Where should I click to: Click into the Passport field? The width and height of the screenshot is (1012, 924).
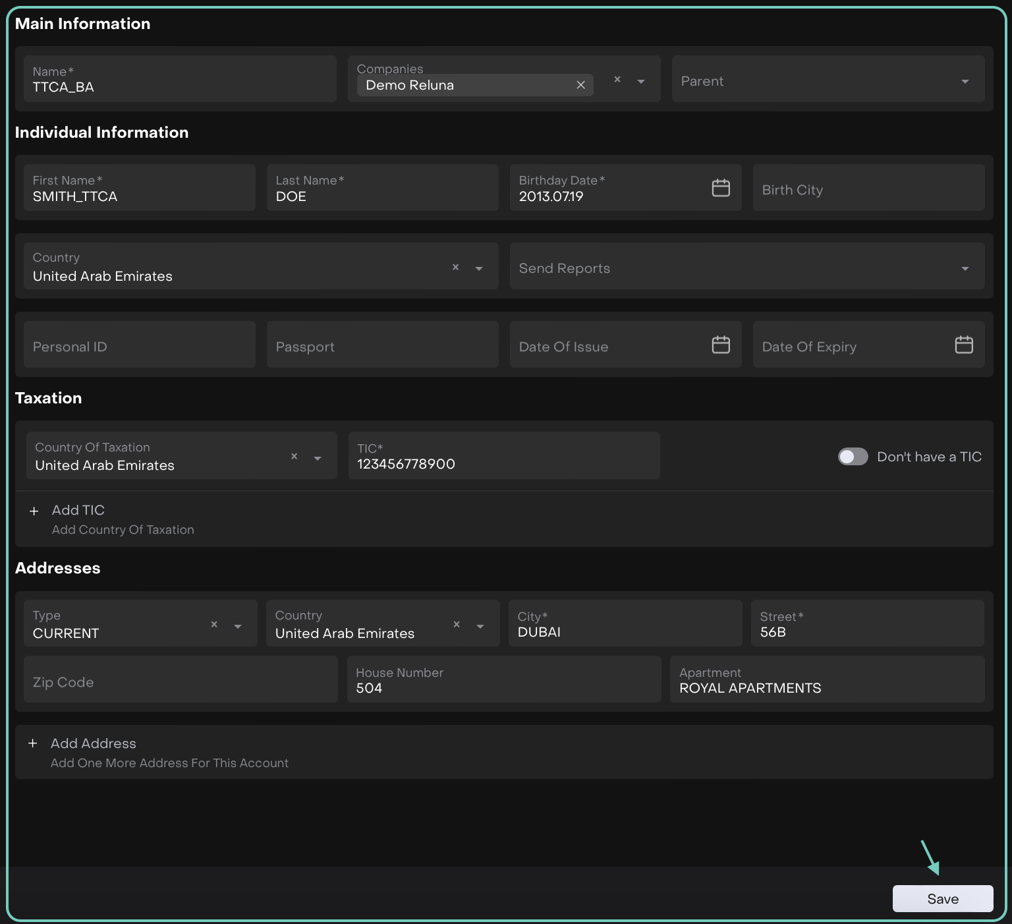pyautogui.click(x=382, y=347)
